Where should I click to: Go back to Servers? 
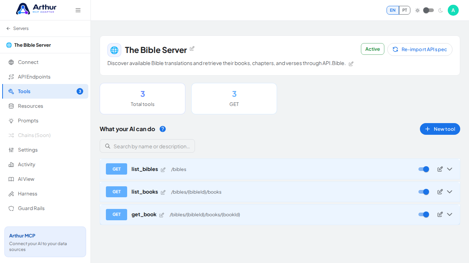click(x=17, y=28)
